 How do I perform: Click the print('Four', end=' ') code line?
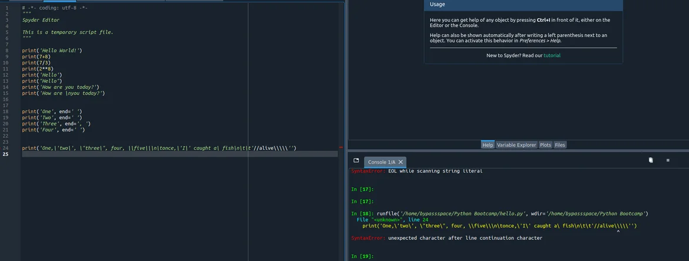(53, 130)
